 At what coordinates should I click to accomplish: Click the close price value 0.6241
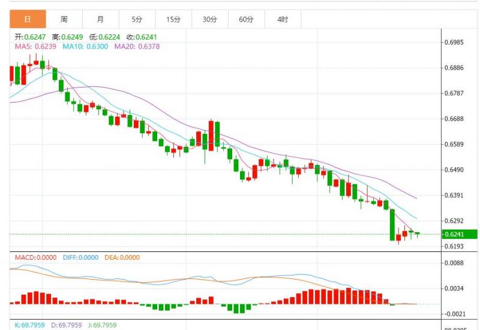click(146, 37)
